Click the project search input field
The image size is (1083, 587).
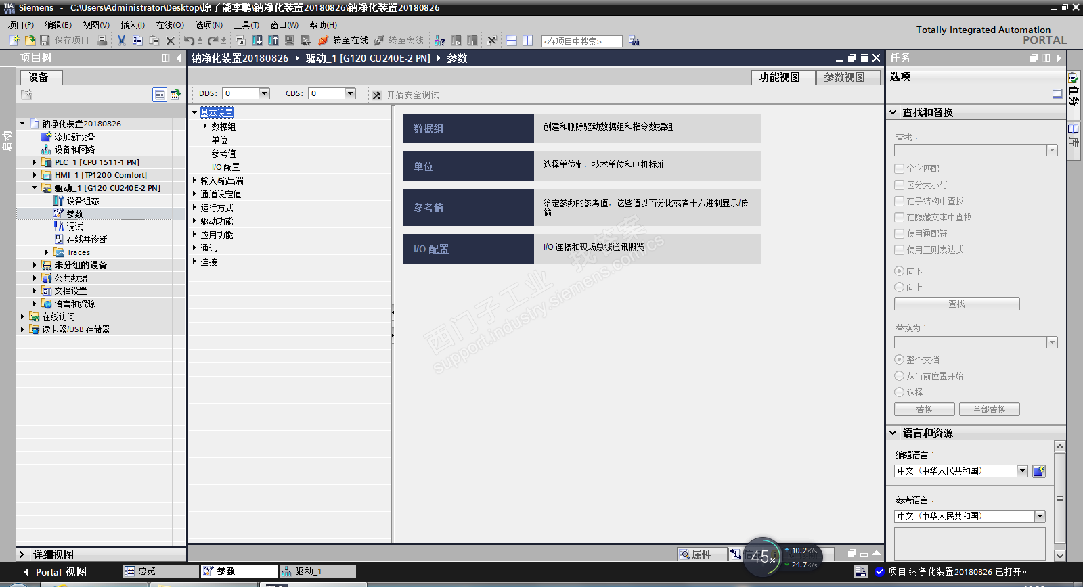coord(582,41)
